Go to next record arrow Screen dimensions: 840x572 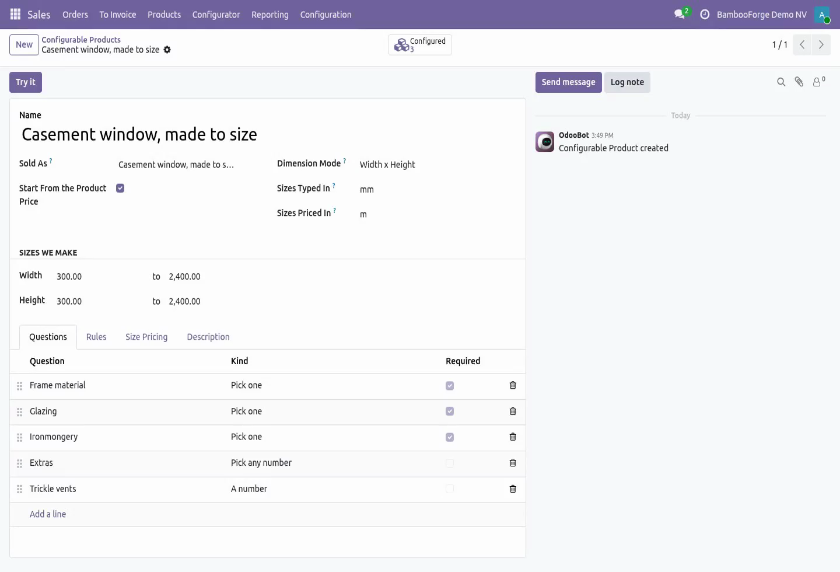[821, 44]
